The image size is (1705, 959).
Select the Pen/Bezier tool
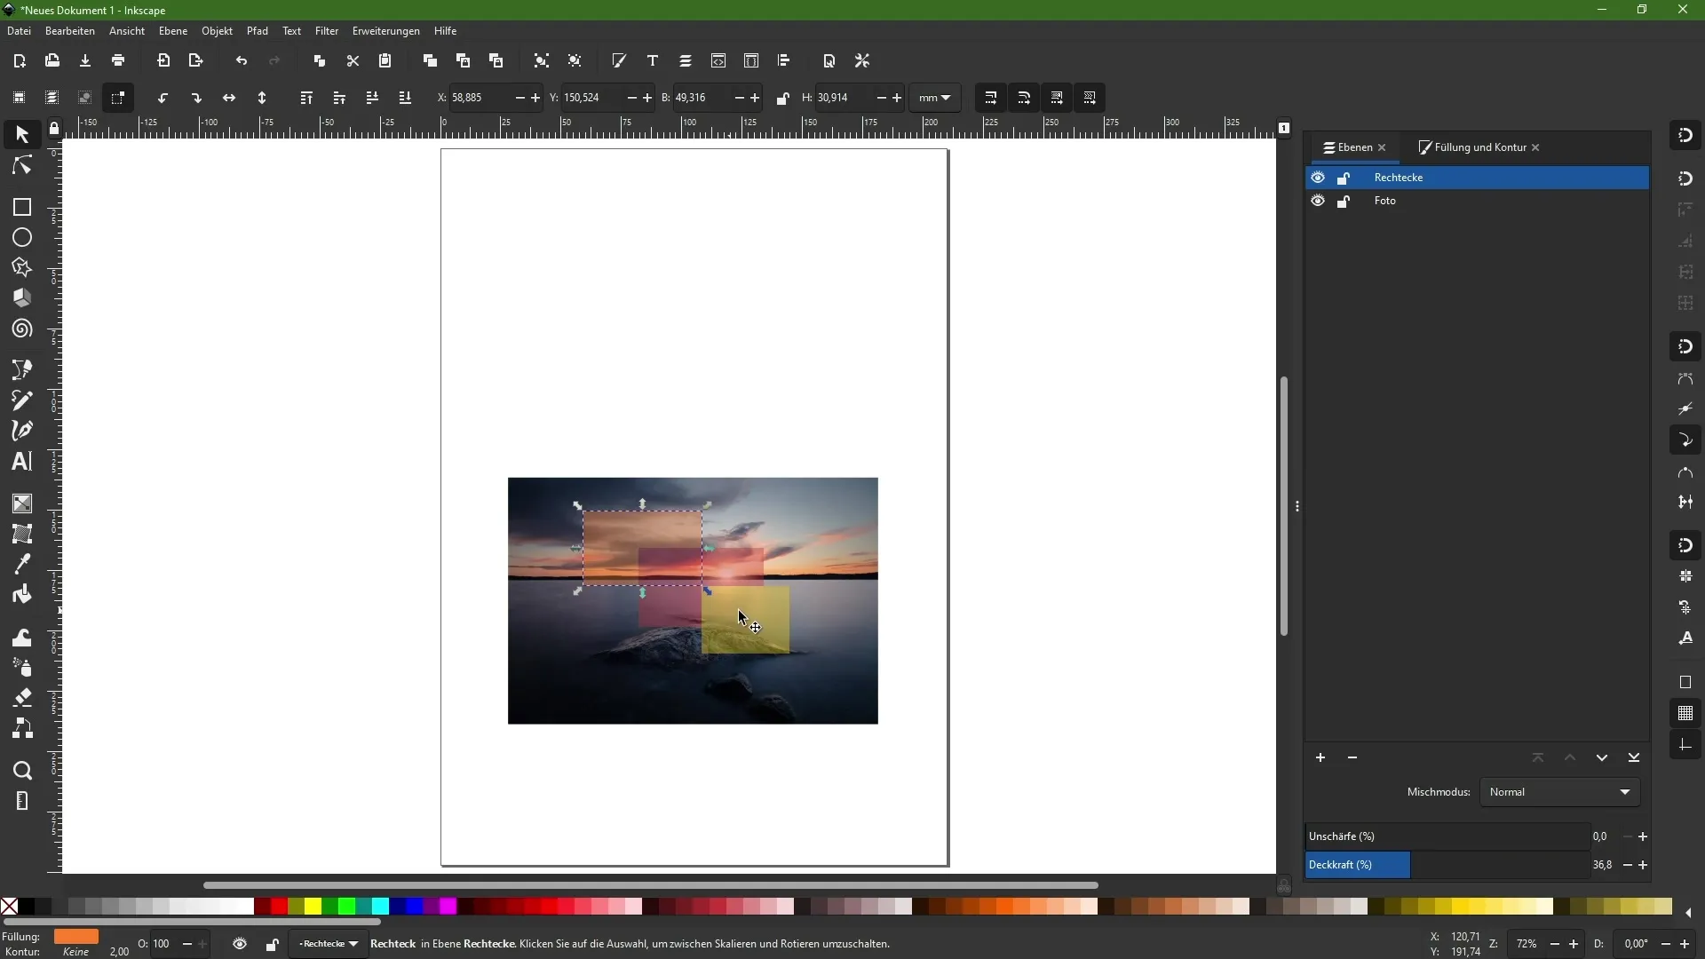tap(21, 433)
